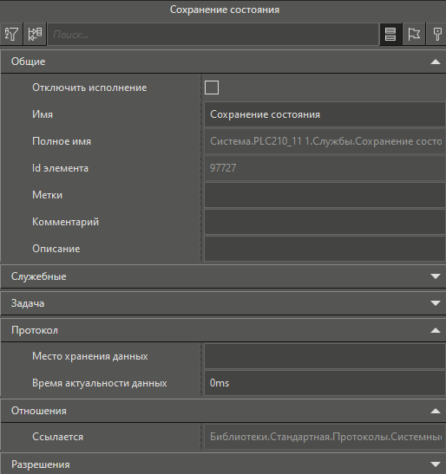Edit Время актуальности данных 0ms value
The width and height of the screenshot is (446, 474).
(325, 383)
